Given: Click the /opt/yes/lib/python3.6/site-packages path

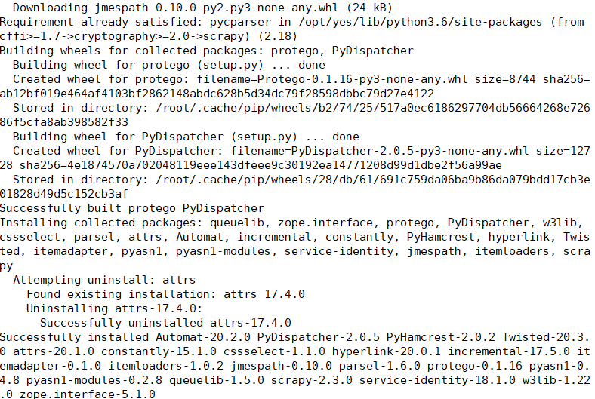Looking at the screenshot, I should coord(420,22).
